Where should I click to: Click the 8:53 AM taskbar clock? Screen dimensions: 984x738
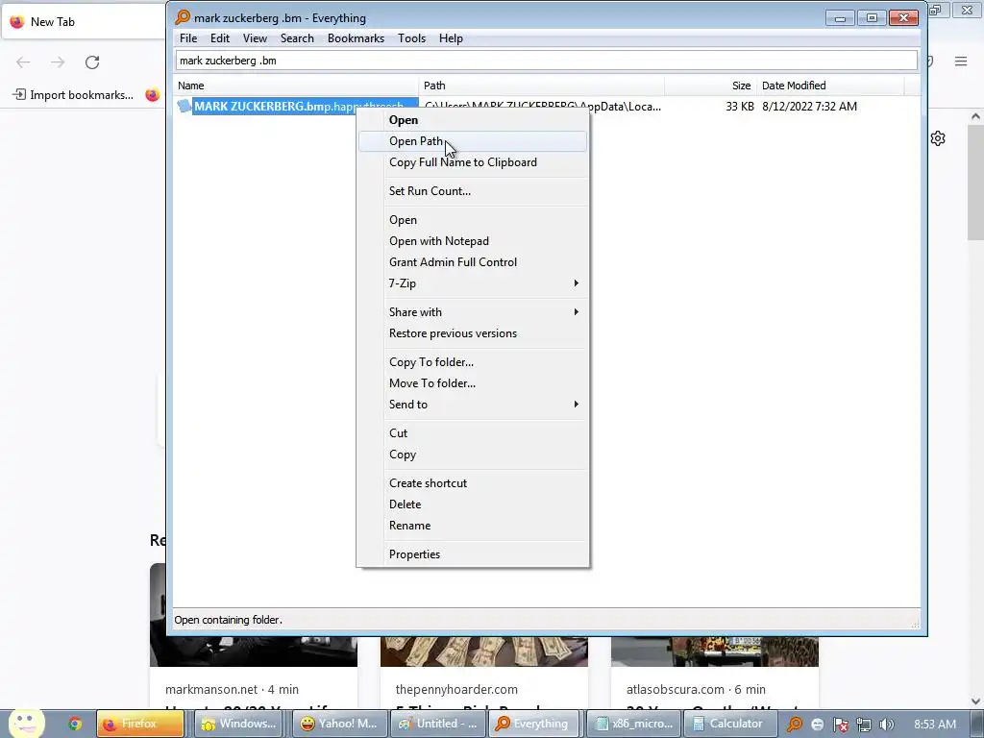pyautogui.click(x=935, y=725)
